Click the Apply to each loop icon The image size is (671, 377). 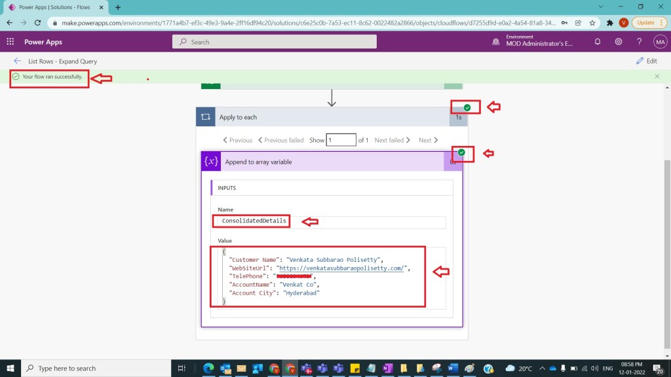coord(206,117)
